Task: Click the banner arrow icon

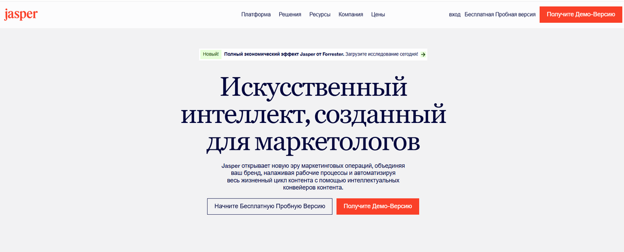Action: click(423, 54)
